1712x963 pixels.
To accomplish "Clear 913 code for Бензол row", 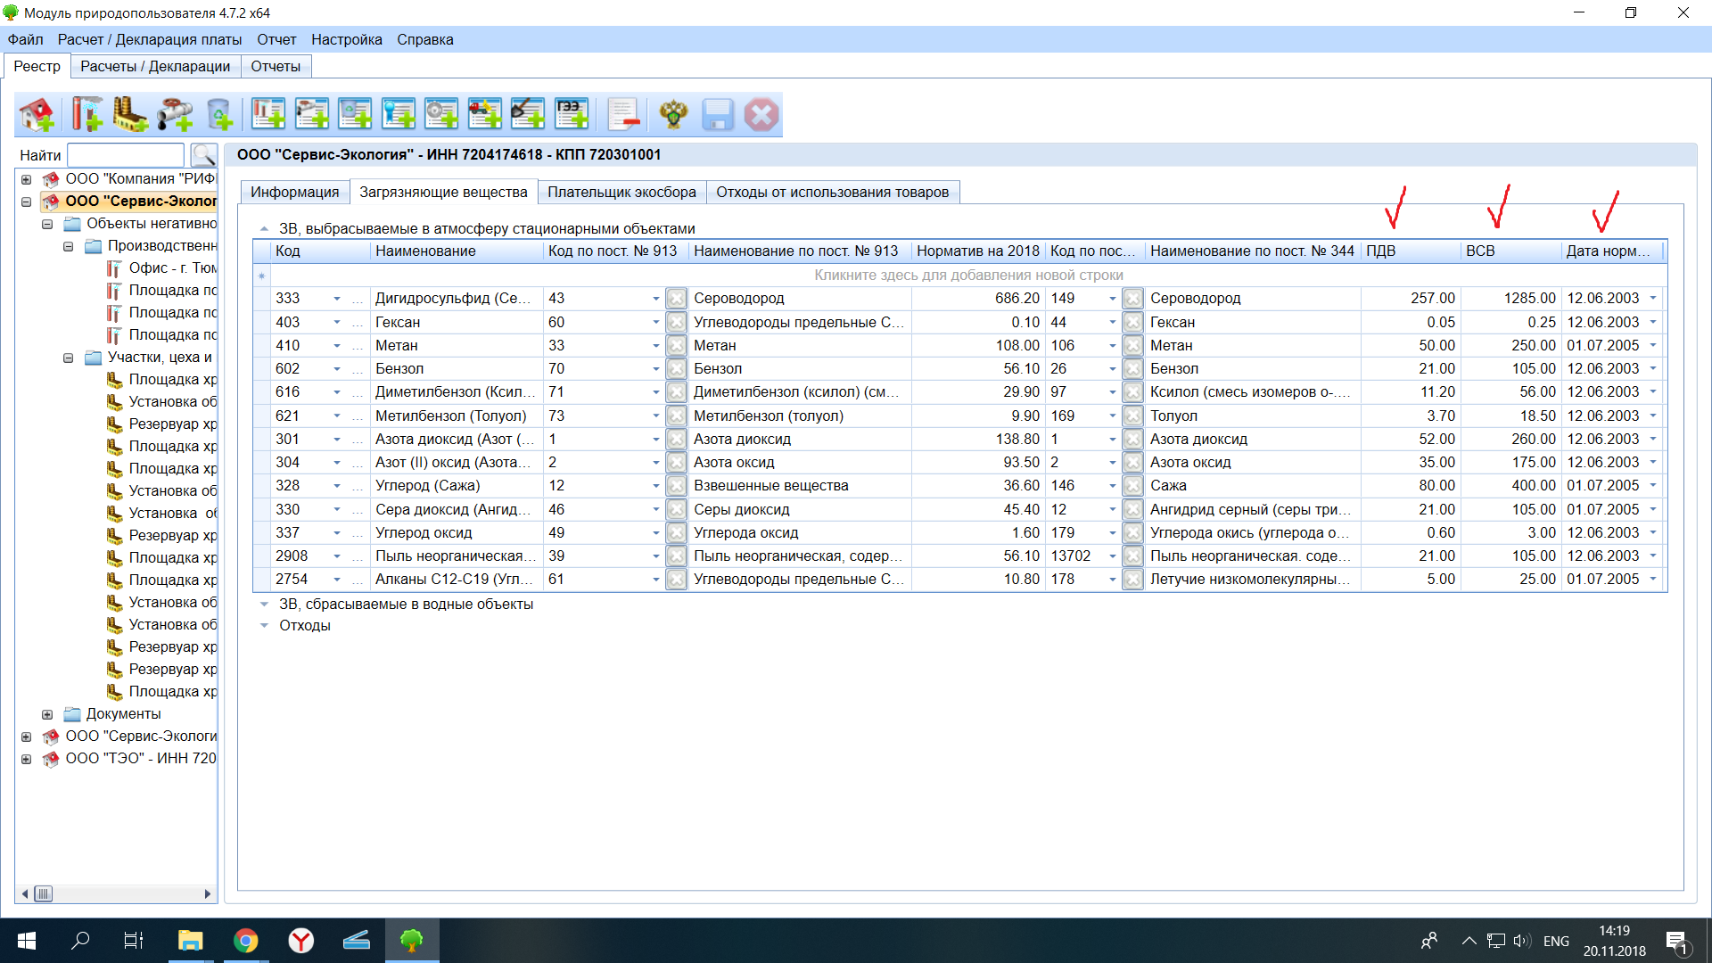I will click(677, 369).
